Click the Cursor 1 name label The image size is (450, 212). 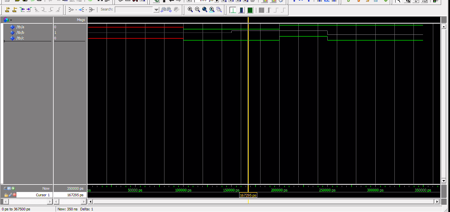coord(43,195)
